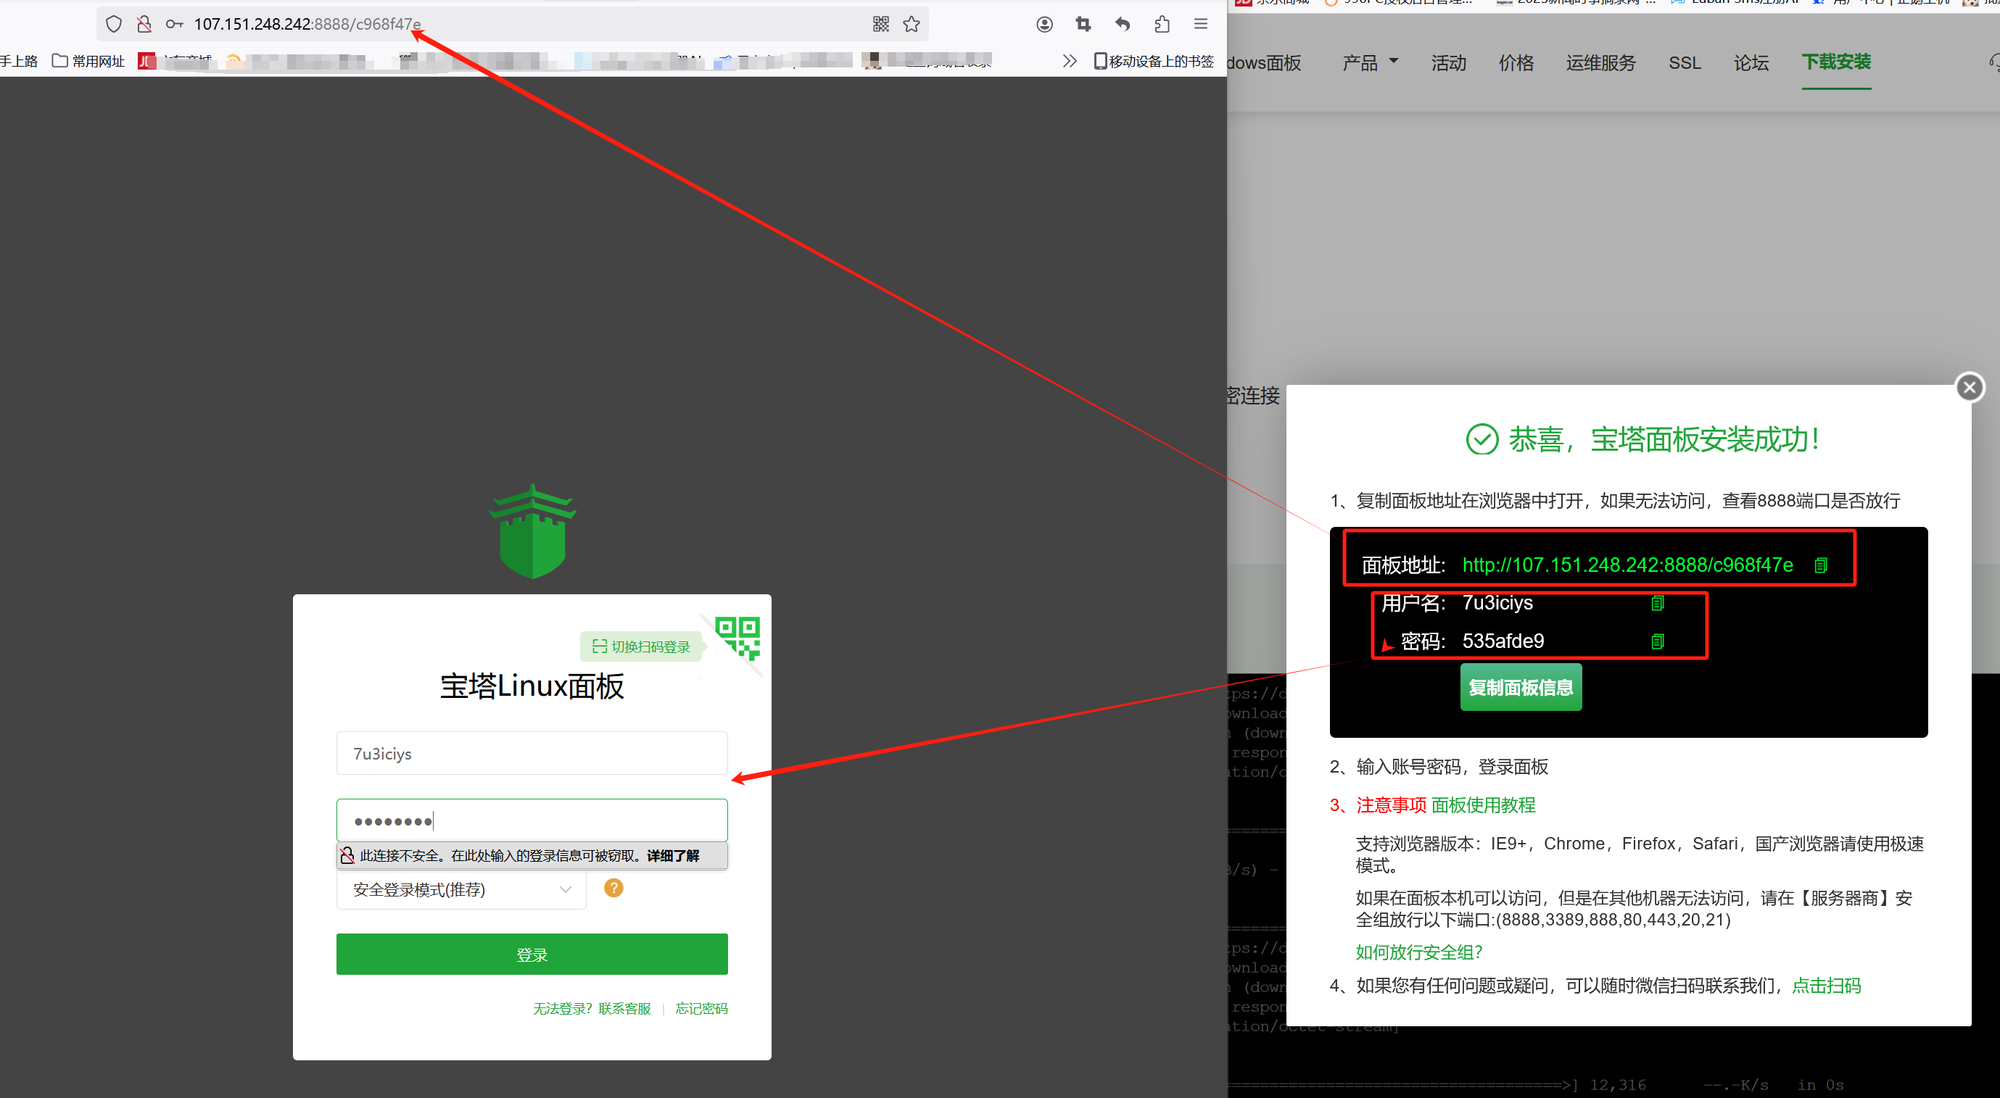Screen dimensions: 2000x1098
Task: Open the 价格 menu item
Action: click(1516, 62)
